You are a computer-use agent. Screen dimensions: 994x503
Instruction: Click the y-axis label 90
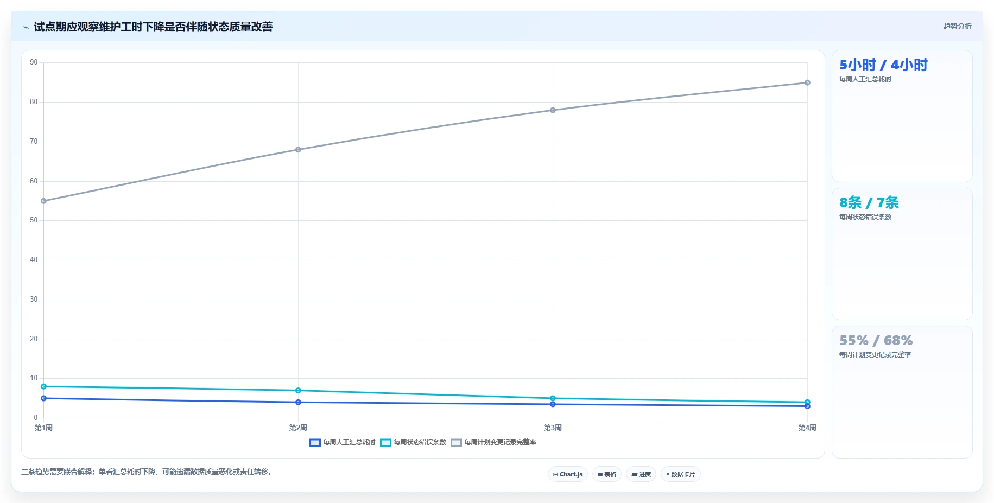(x=34, y=62)
